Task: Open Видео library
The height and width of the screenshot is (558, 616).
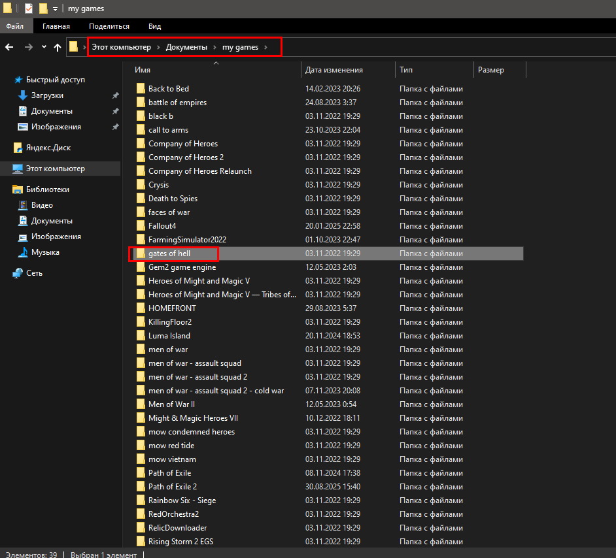Action: click(42, 205)
